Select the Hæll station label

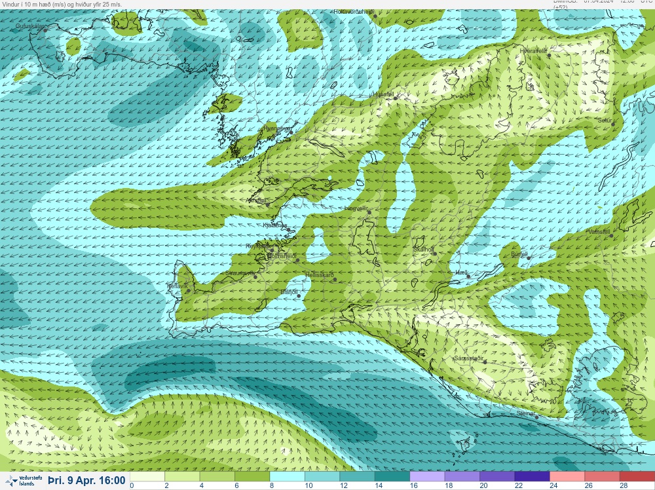461,273
